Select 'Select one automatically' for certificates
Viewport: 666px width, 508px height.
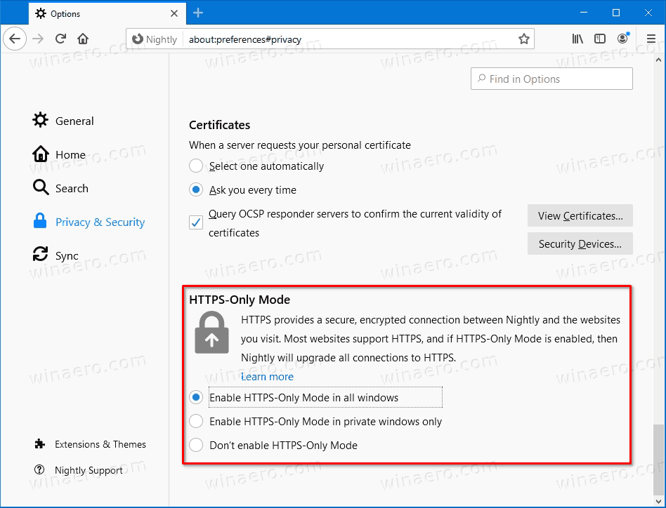(196, 166)
